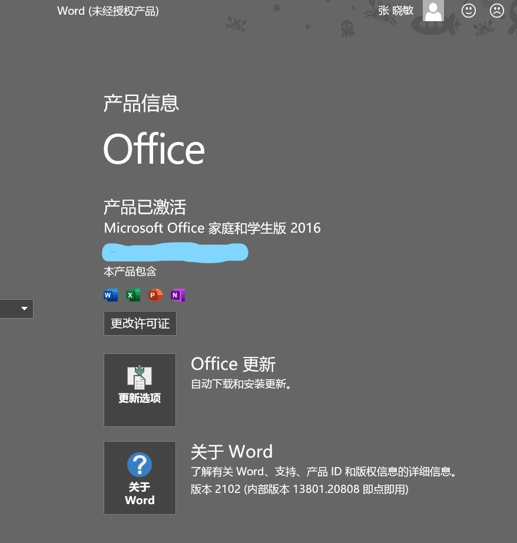517x543 pixels.
Task: Click the description starting 了解有关 Word
Action: click(324, 472)
